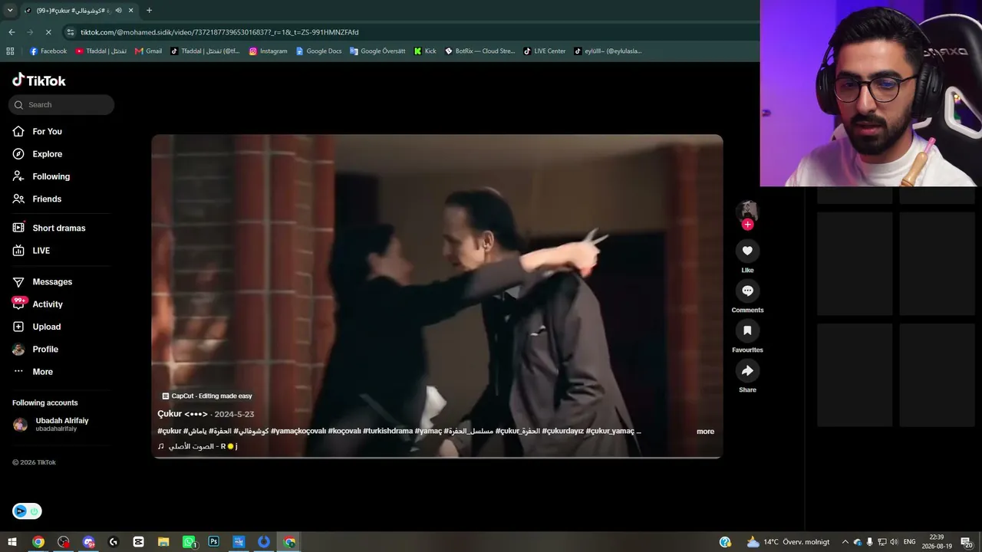Open the CapCut 'Editing made easy' link

click(207, 396)
